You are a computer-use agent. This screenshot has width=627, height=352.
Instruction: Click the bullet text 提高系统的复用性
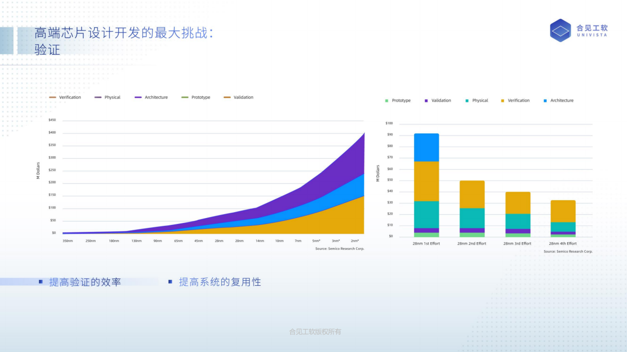[219, 282]
